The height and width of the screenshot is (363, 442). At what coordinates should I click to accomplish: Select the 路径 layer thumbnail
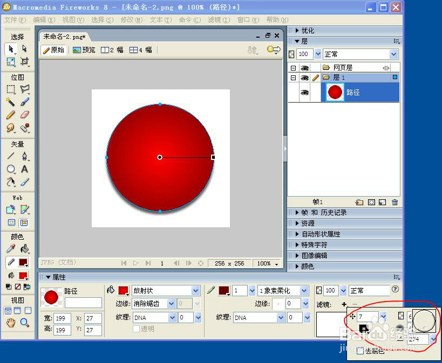(x=335, y=92)
